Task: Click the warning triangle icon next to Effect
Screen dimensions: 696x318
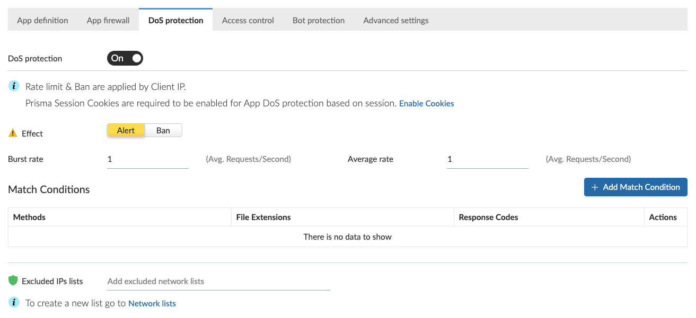Action: point(13,133)
